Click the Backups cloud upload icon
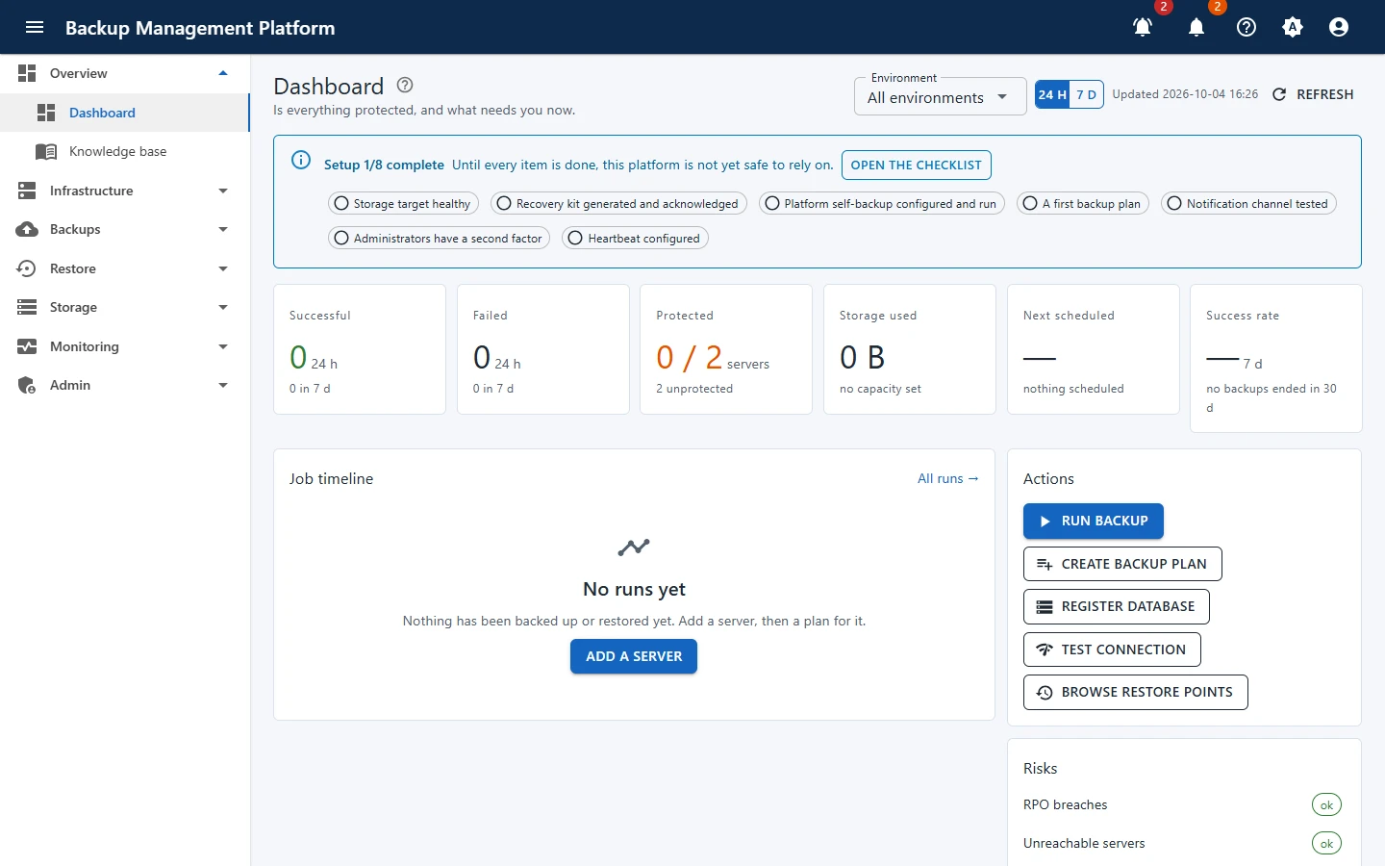Screen dimensions: 1385x866 [x=27, y=229]
